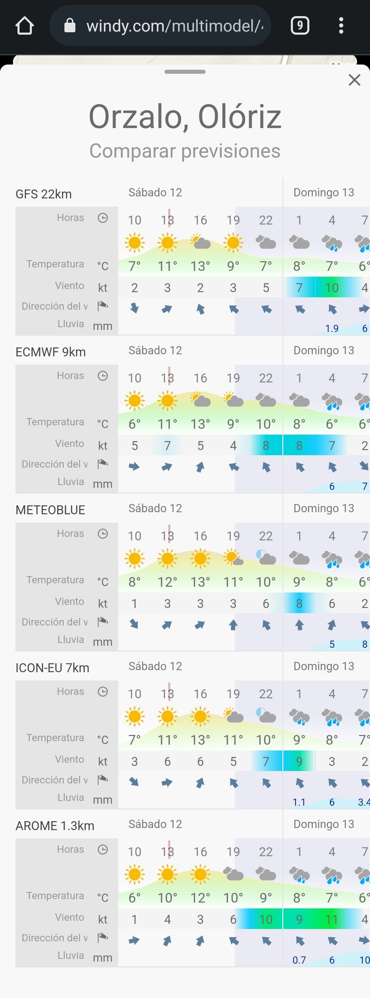Tap the windy.com address bar
Viewport: 370px width, 998px height.
click(174, 26)
